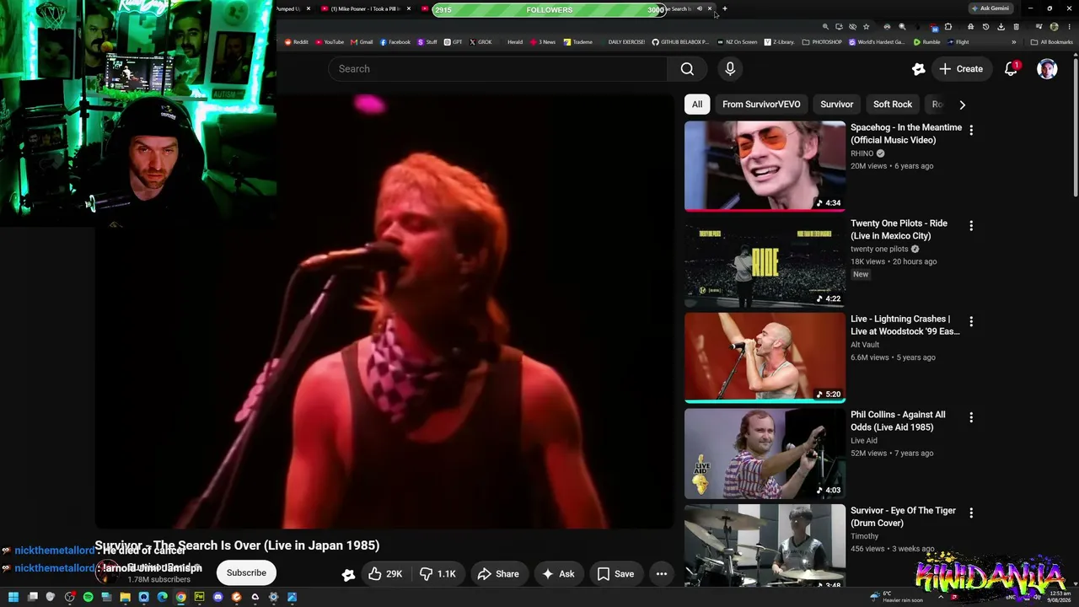Screen dimensions: 1079x607
Task: Open Microsoft Edge from the taskbar
Action: (x=162, y=597)
